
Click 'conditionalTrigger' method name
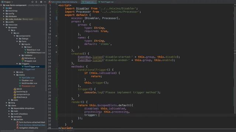point(93,70)
